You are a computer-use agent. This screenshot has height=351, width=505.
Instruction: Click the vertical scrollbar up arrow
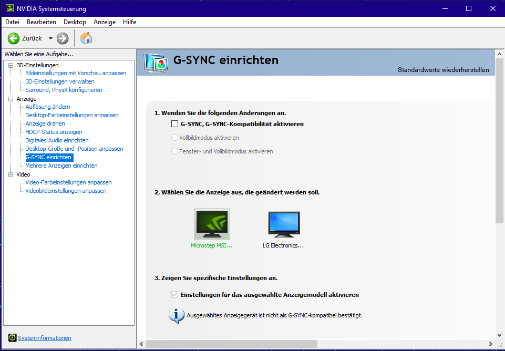pyautogui.click(x=499, y=54)
